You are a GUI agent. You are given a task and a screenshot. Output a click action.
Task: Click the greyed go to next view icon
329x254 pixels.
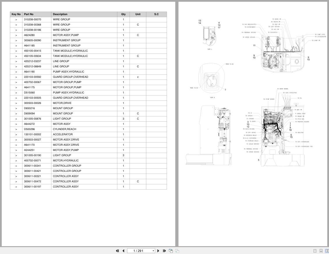[x=177, y=251]
